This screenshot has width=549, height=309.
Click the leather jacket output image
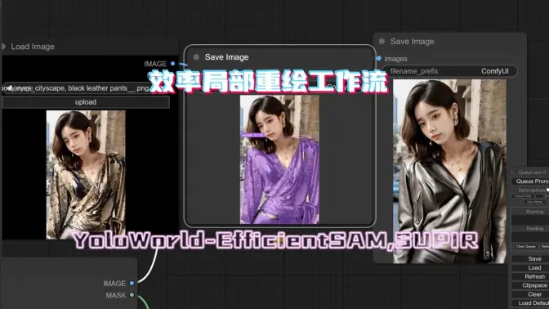click(x=449, y=172)
